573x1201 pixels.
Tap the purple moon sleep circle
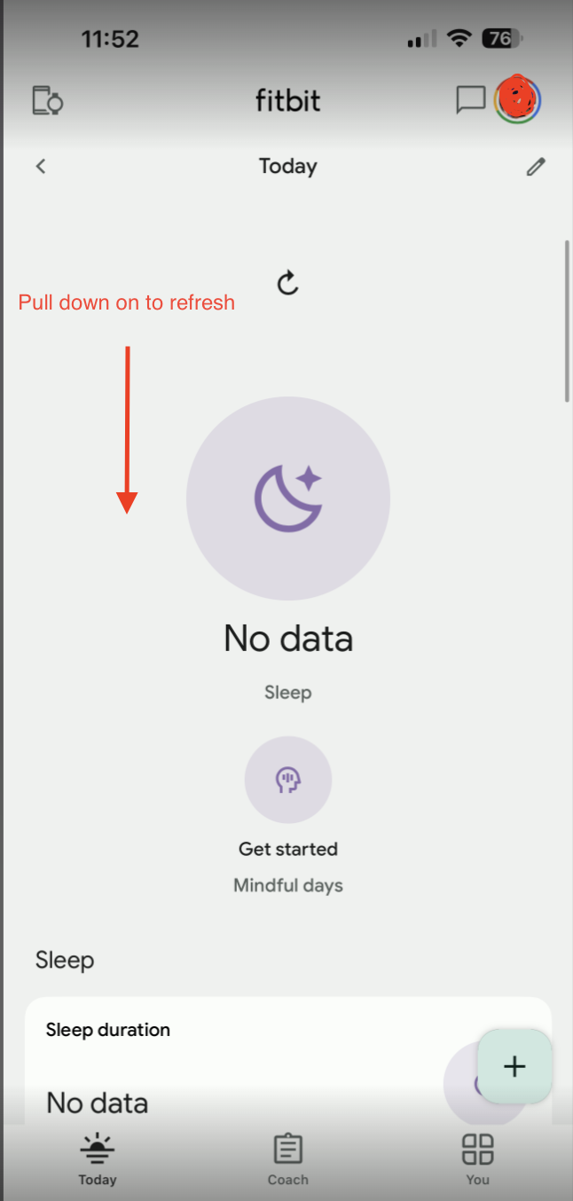pyautogui.click(x=288, y=498)
